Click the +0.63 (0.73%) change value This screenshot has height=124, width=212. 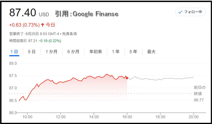pyautogui.click(x=24, y=25)
